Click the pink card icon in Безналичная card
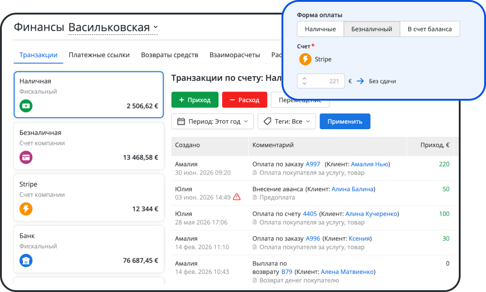This screenshot has width=486, height=292. (x=26, y=157)
